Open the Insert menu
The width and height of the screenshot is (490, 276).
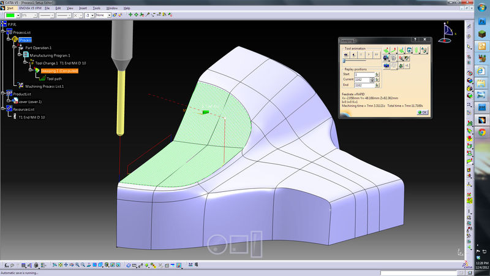(x=83, y=8)
